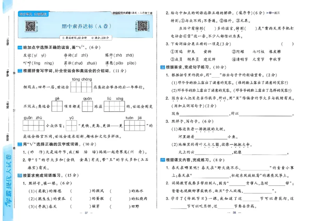The width and height of the screenshot is (312, 221).
Task: Click the blank after 天上的云
Action: [x=213, y=152]
